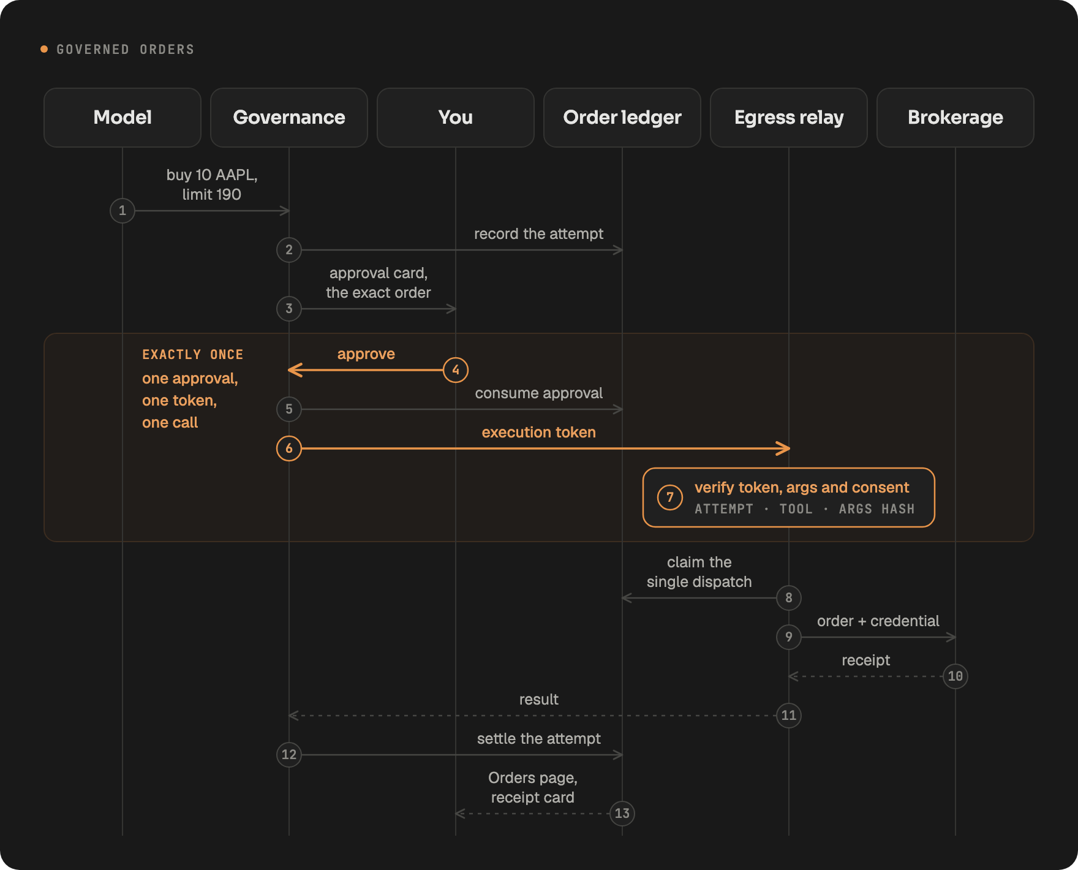Select the step 12 circle on Governance lifeline
The image size is (1078, 870).
pos(289,755)
